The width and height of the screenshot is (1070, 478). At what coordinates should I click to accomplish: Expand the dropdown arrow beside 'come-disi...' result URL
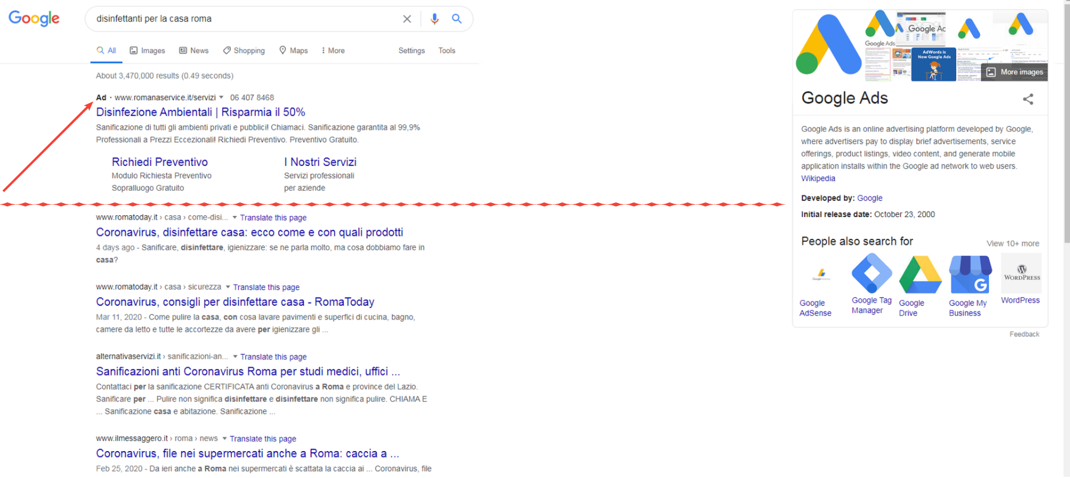(235, 217)
